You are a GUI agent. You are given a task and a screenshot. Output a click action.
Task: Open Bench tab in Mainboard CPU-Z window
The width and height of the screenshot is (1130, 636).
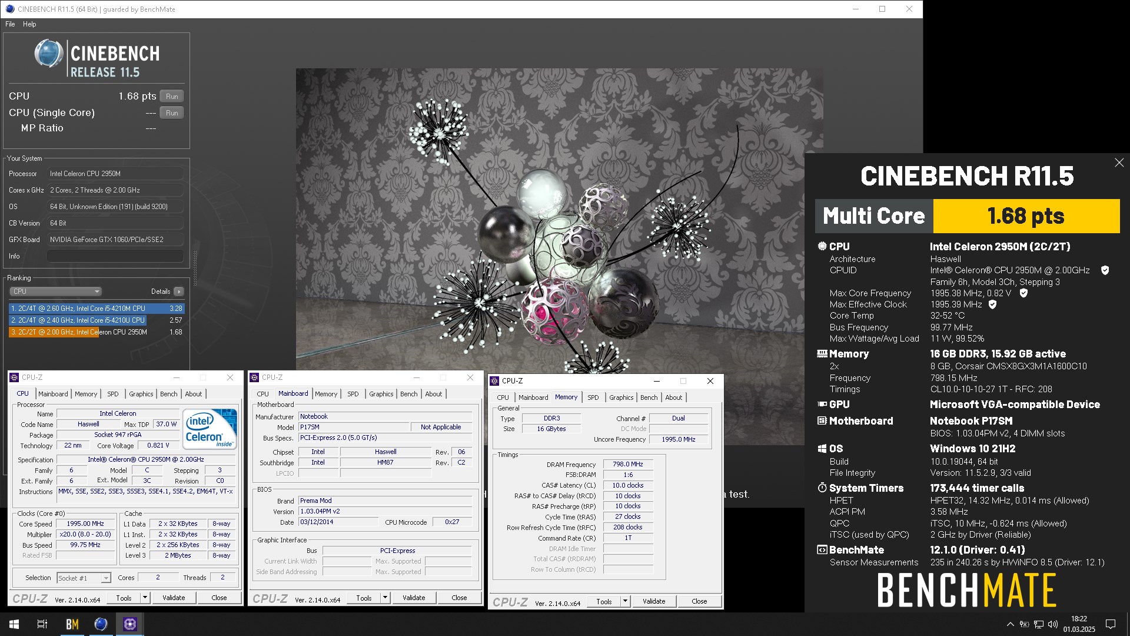(409, 394)
